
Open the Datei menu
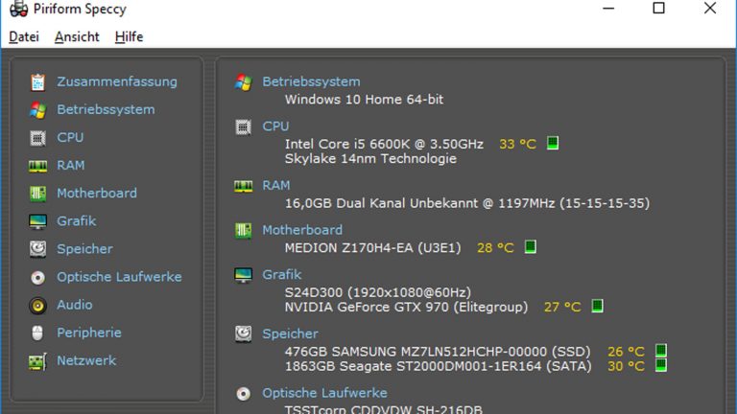coord(24,36)
